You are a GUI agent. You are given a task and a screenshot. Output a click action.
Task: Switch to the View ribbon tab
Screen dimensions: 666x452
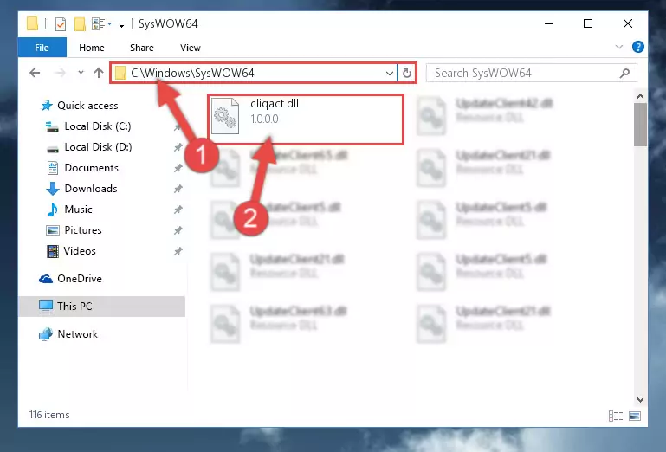pyautogui.click(x=191, y=48)
